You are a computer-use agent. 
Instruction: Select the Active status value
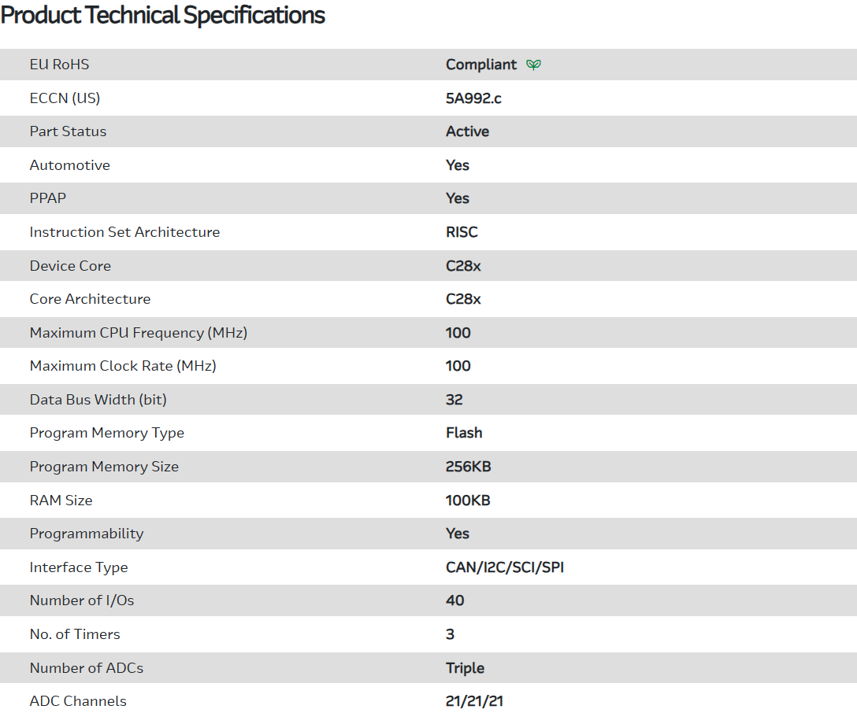pyautogui.click(x=467, y=131)
